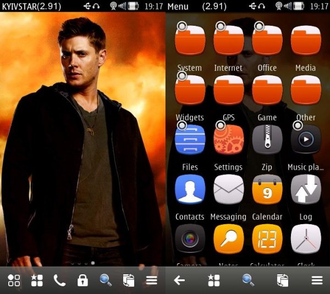Open the Internet folder in the Menu
Image resolution: width=330 pixels, height=294 pixels.
[x=229, y=40]
